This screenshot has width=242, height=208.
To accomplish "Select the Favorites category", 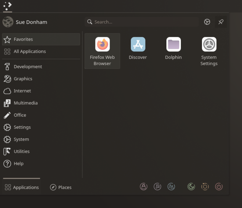I will click(41, 39).
